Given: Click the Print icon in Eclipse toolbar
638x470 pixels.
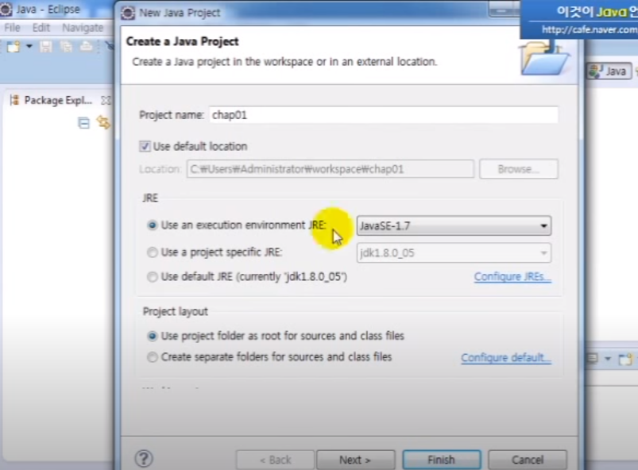Looking at the screenshot, I should pos(86,47).
